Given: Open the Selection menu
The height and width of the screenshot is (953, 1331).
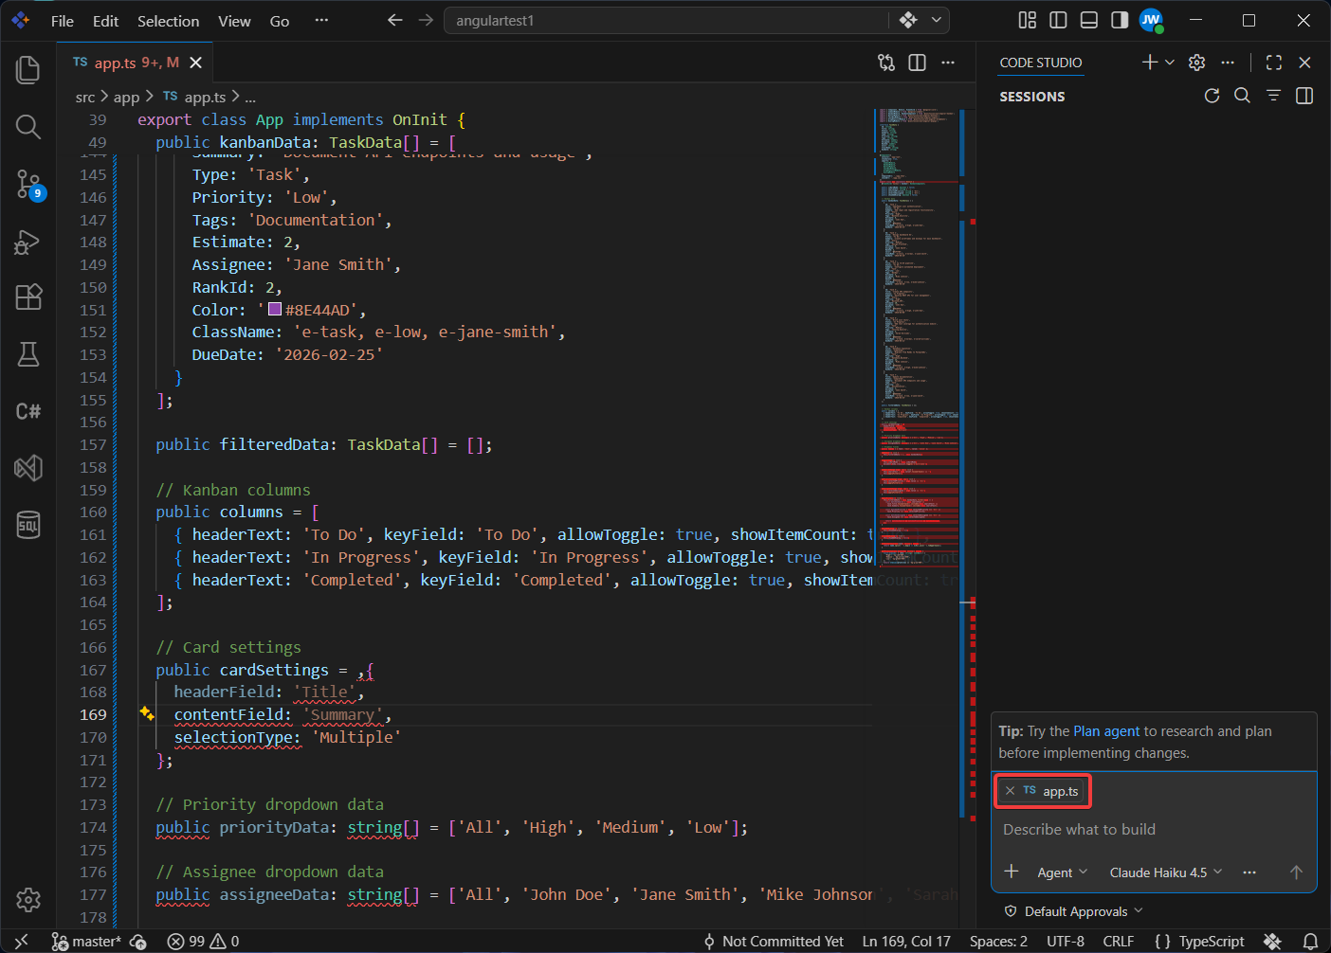Looking at the screenshot, I should 169,21.
